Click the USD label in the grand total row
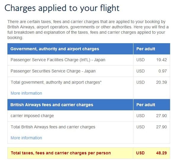The width and height of the screenshot is (171, 160). [x=140, y=153]
